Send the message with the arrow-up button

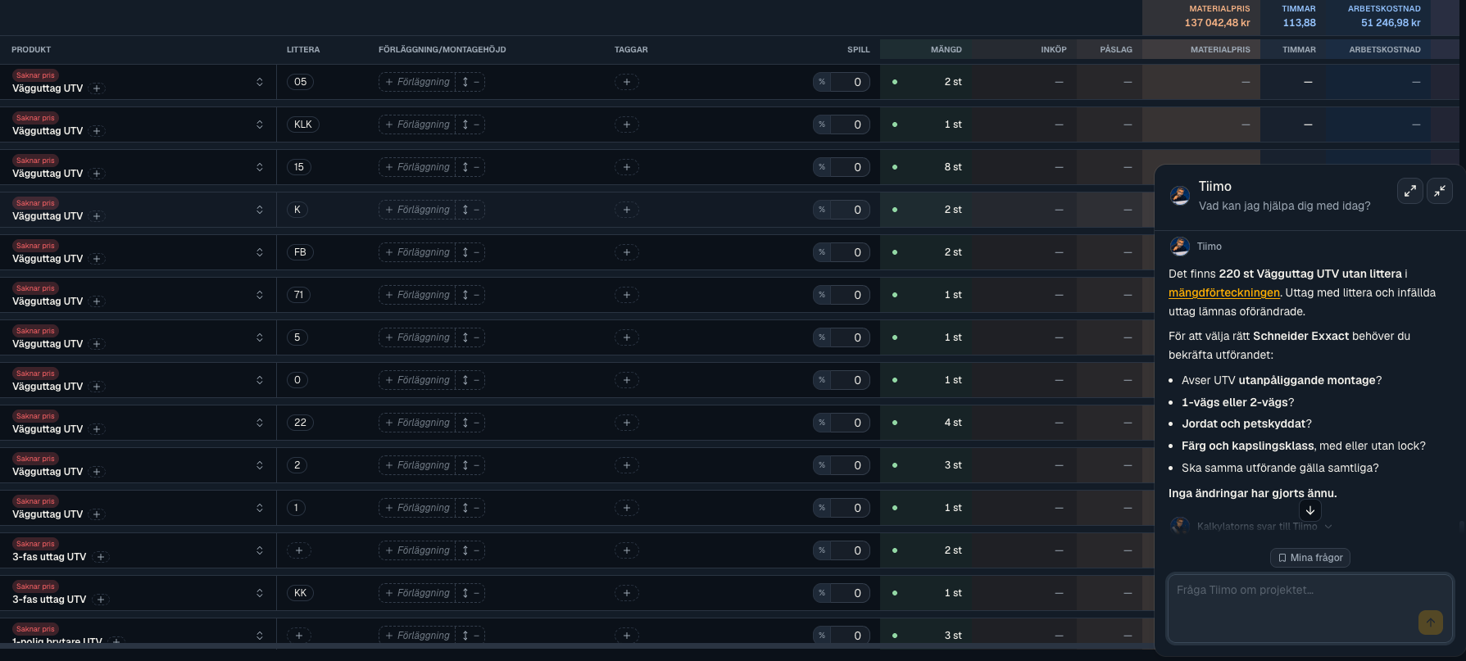[1431, 623]
